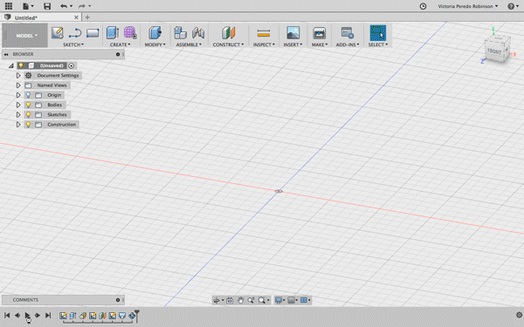
Task: Expand the Construction folder
Action: click(x=18, y=125)
